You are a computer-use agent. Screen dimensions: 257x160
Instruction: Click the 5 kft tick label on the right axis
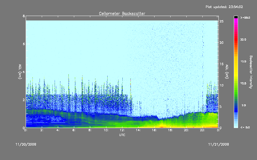click(221, 107)
